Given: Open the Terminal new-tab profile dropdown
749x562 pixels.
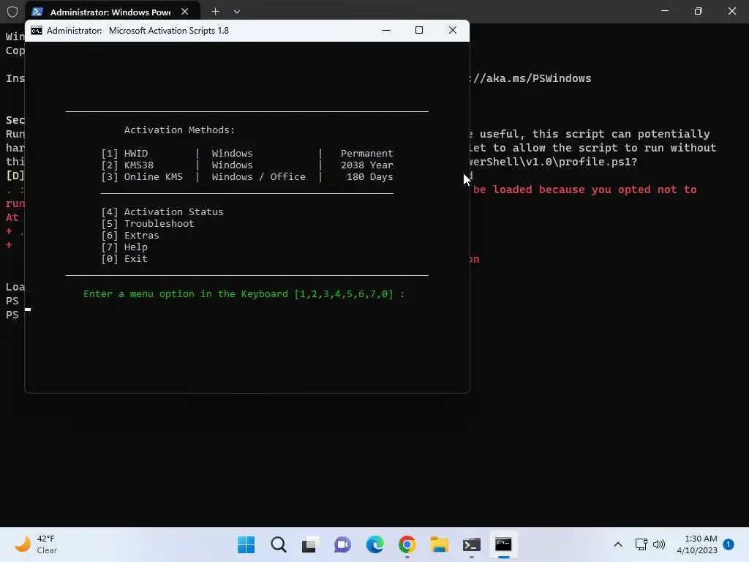Looking at the screenshot, I should (237, 12).
